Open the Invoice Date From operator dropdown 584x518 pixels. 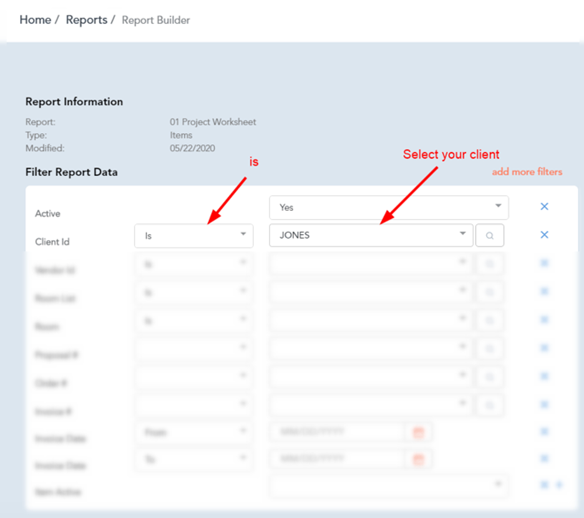coord(193,432)
